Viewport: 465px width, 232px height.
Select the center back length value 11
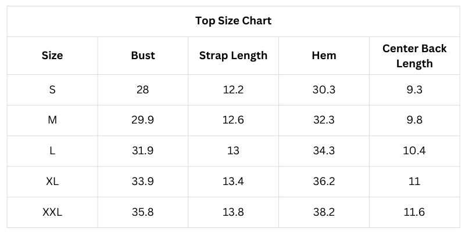(414, 182)
